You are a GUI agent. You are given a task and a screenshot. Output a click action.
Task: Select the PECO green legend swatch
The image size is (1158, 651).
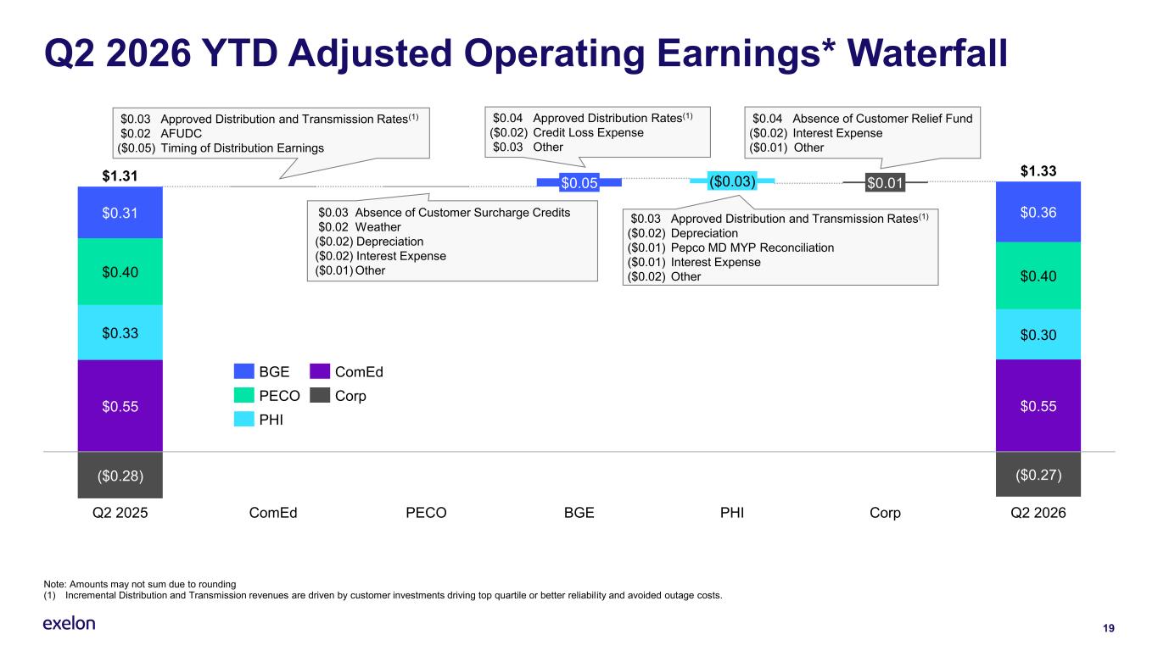tap(244, 395)
